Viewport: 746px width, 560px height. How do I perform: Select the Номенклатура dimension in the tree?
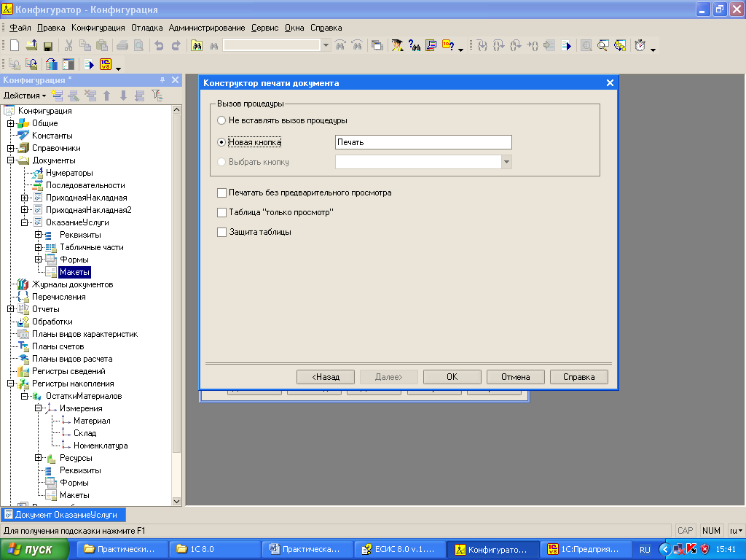[x=101, y=446]
